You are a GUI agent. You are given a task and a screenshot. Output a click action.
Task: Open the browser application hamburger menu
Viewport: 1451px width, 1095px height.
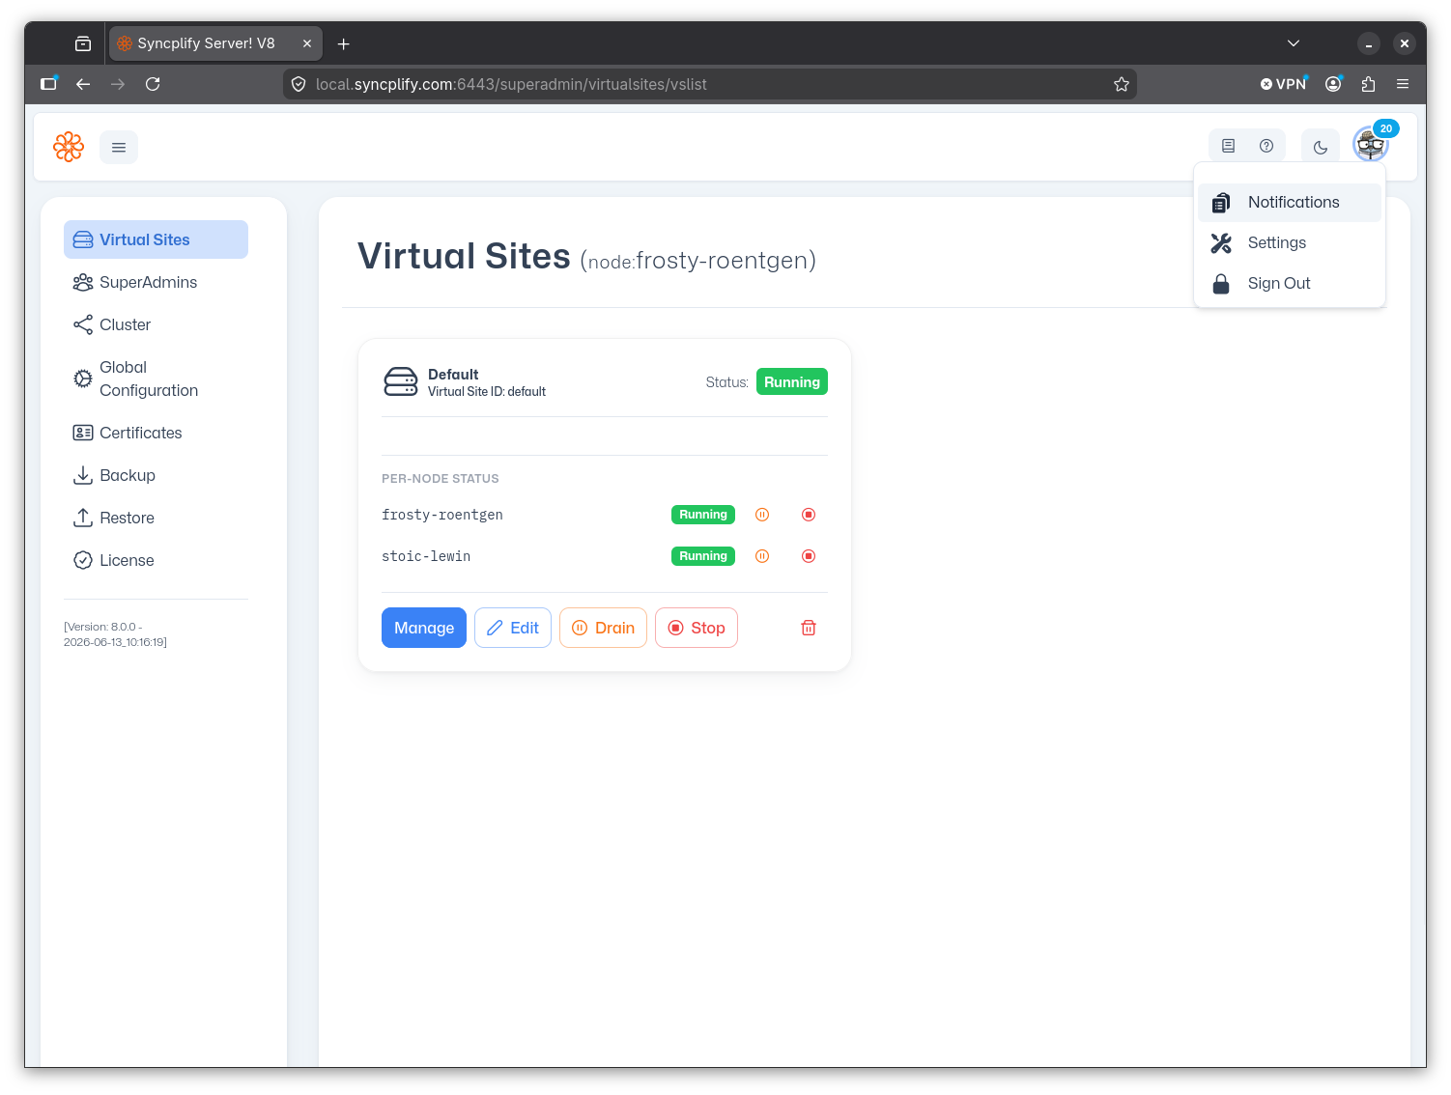pos(1403,84)
